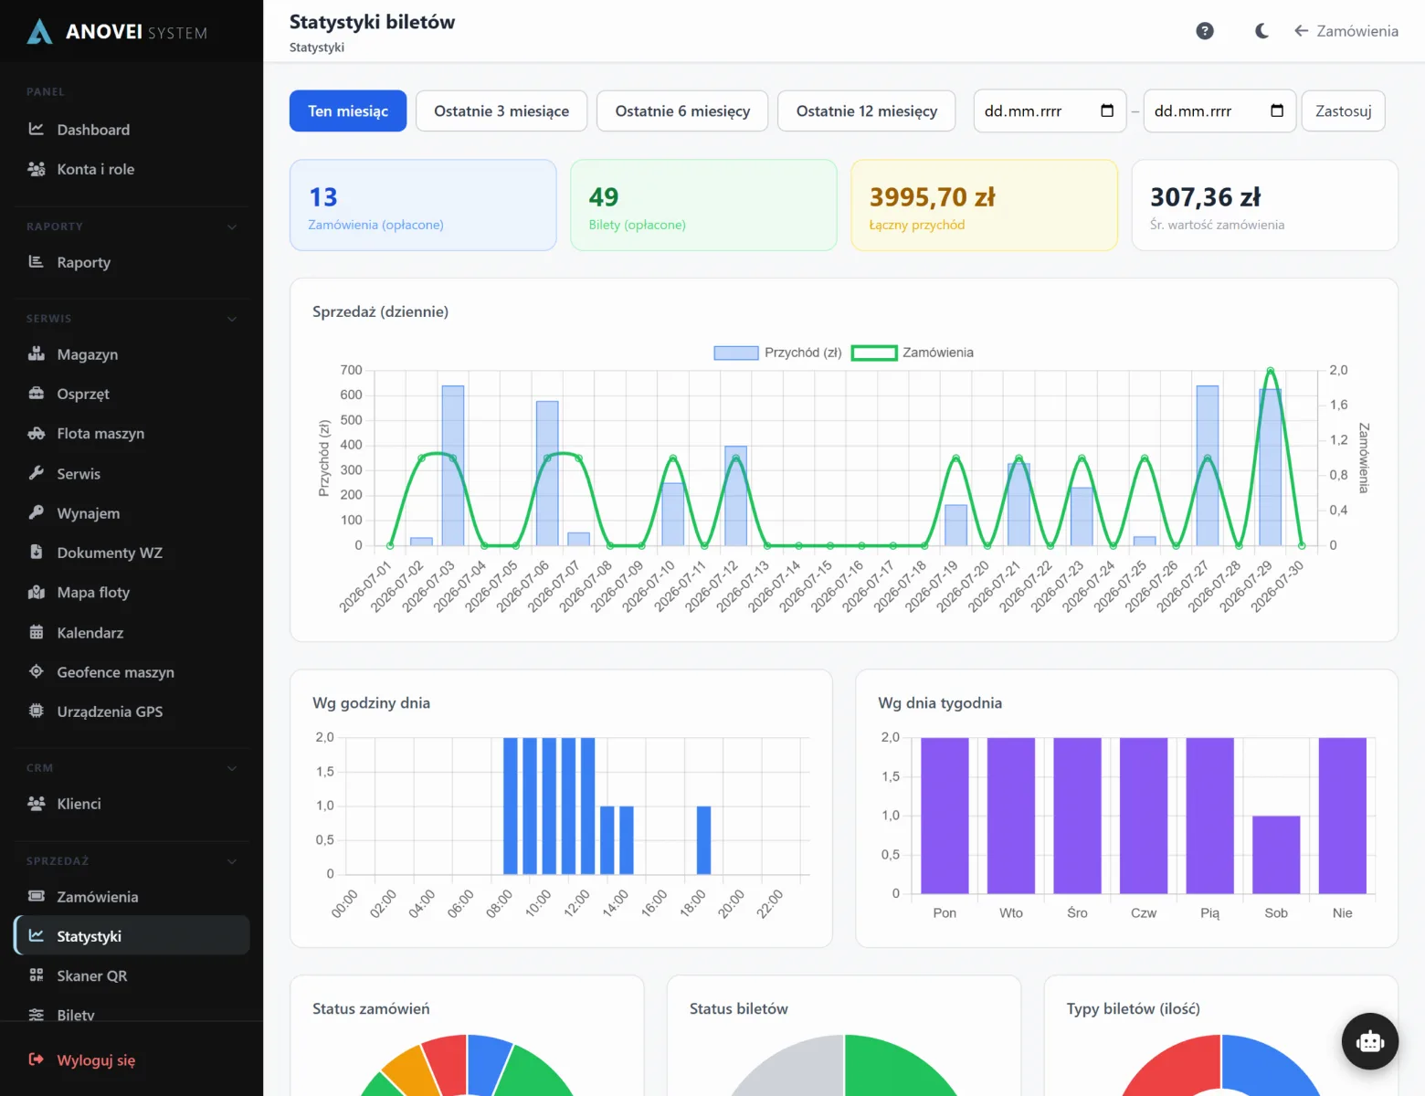Image resolution: width=1425 pixels, height=1096 pixels.
Task: Go back to Zamówienia link in header
Action: point(1346,31)
